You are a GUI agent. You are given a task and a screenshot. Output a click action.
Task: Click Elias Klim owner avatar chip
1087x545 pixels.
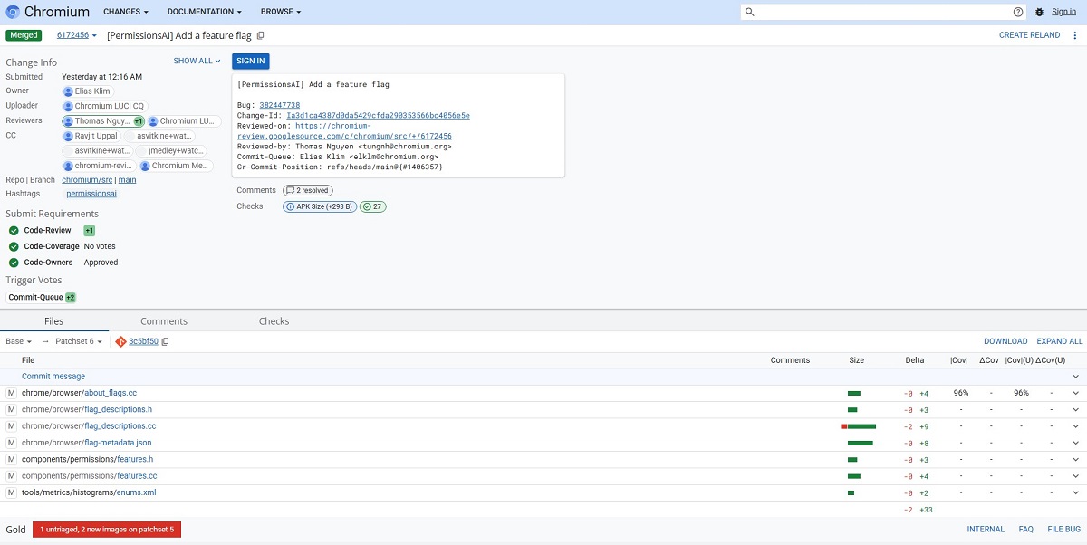[87, 91]
